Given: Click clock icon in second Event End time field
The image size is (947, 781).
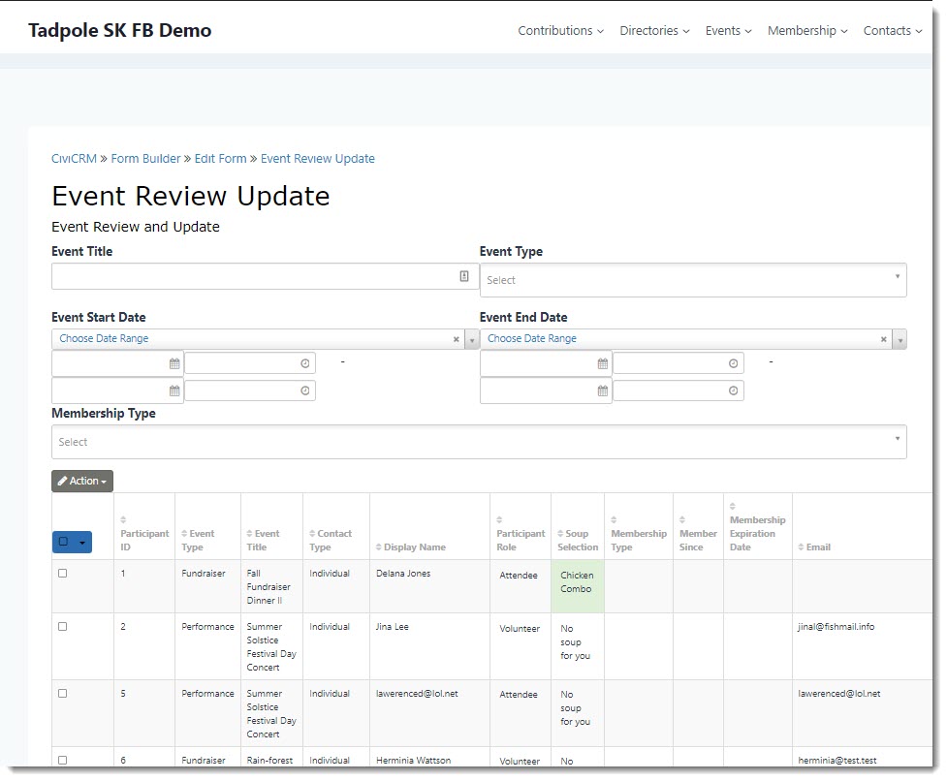Looking at the screenshot, I should point(733,391).
